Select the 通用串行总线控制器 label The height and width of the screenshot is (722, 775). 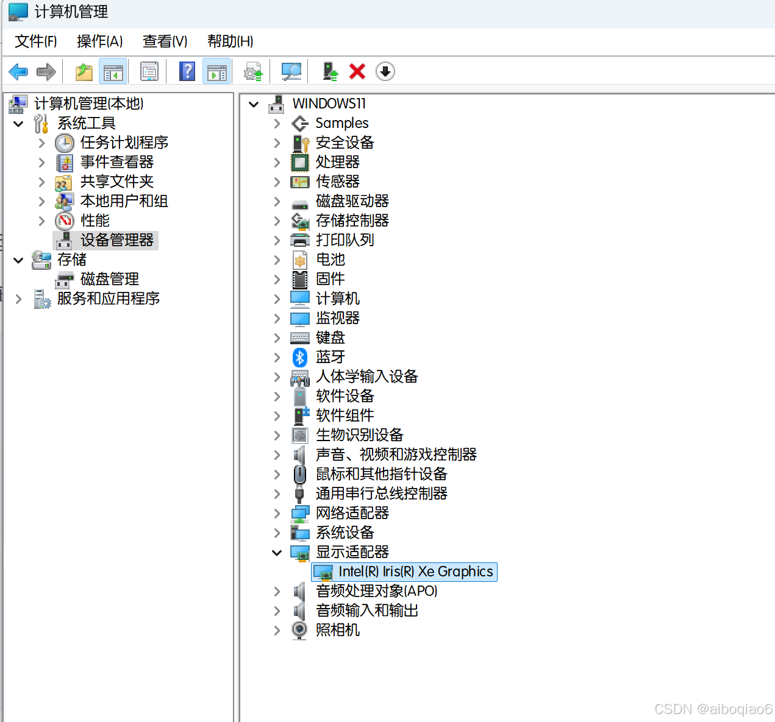(382, 494)
